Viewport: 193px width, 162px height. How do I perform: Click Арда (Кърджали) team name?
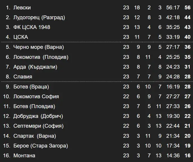pos(35,67)
